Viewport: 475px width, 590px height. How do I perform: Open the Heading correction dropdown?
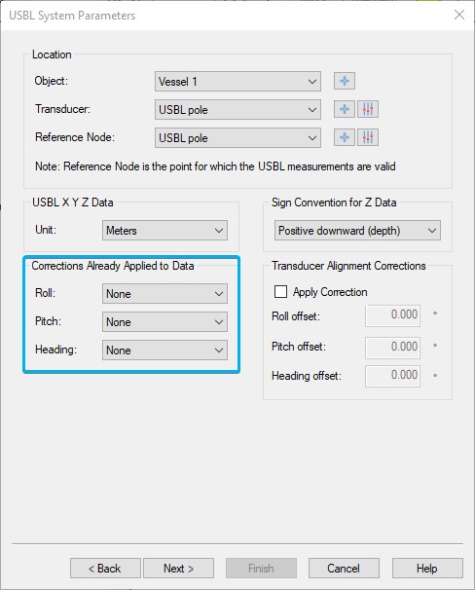tap(164, 350)
